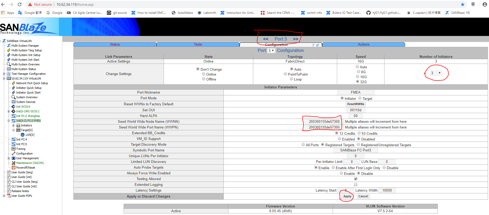Go to next port with >> link
Screen dimensions: 489x215
296,39
